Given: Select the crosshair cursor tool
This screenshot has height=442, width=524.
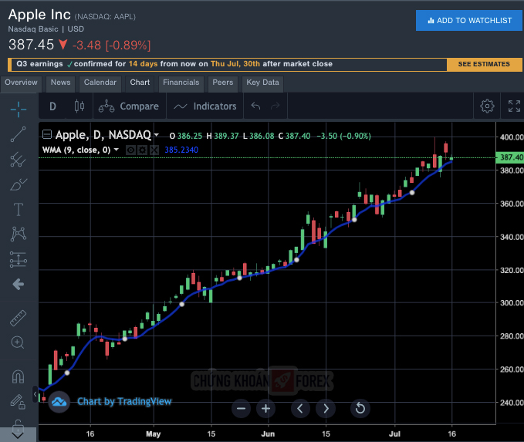Looking at the screenshot, I should click(x=18, y=110).
